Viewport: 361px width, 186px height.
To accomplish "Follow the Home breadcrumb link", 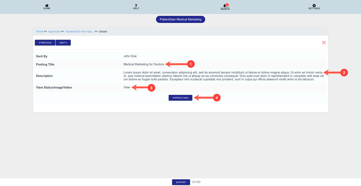I will click(x=40, y=31).
